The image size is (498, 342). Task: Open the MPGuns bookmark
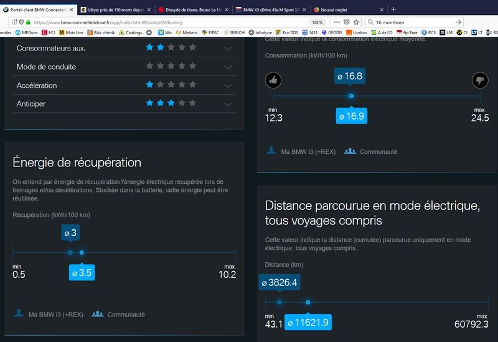(26, 32)
